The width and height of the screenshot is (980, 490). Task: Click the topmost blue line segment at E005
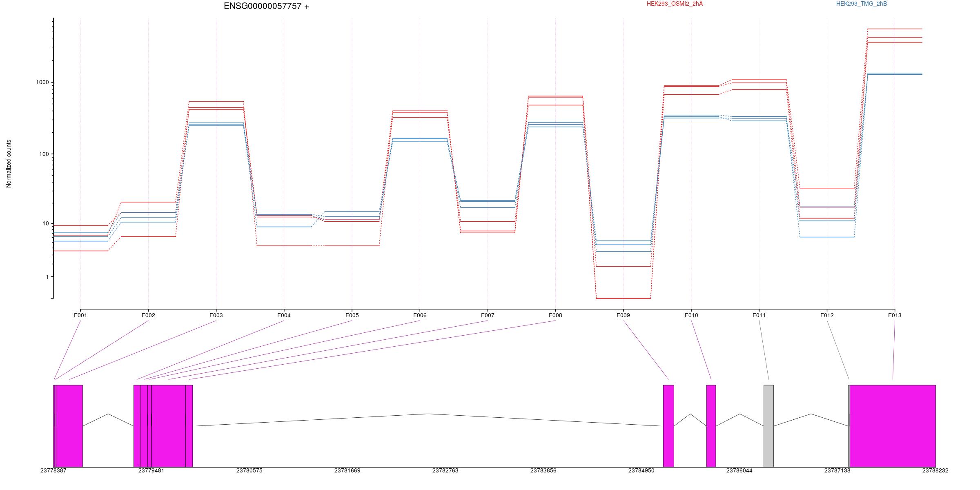(352, 212)
